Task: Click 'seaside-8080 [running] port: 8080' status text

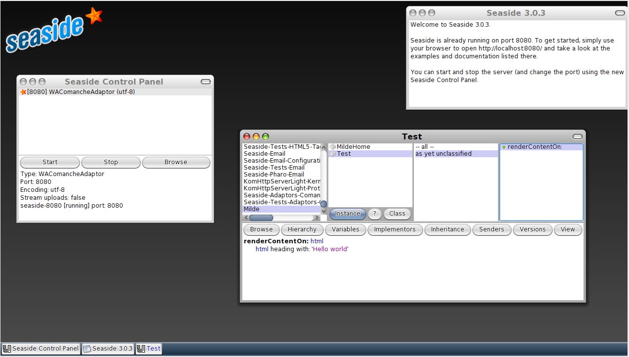Action: click(72, 206)
